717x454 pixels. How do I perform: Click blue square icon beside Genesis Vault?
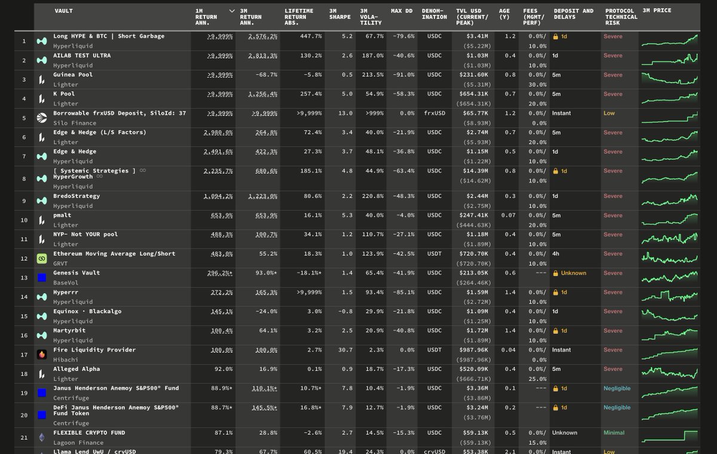[42, 277]
